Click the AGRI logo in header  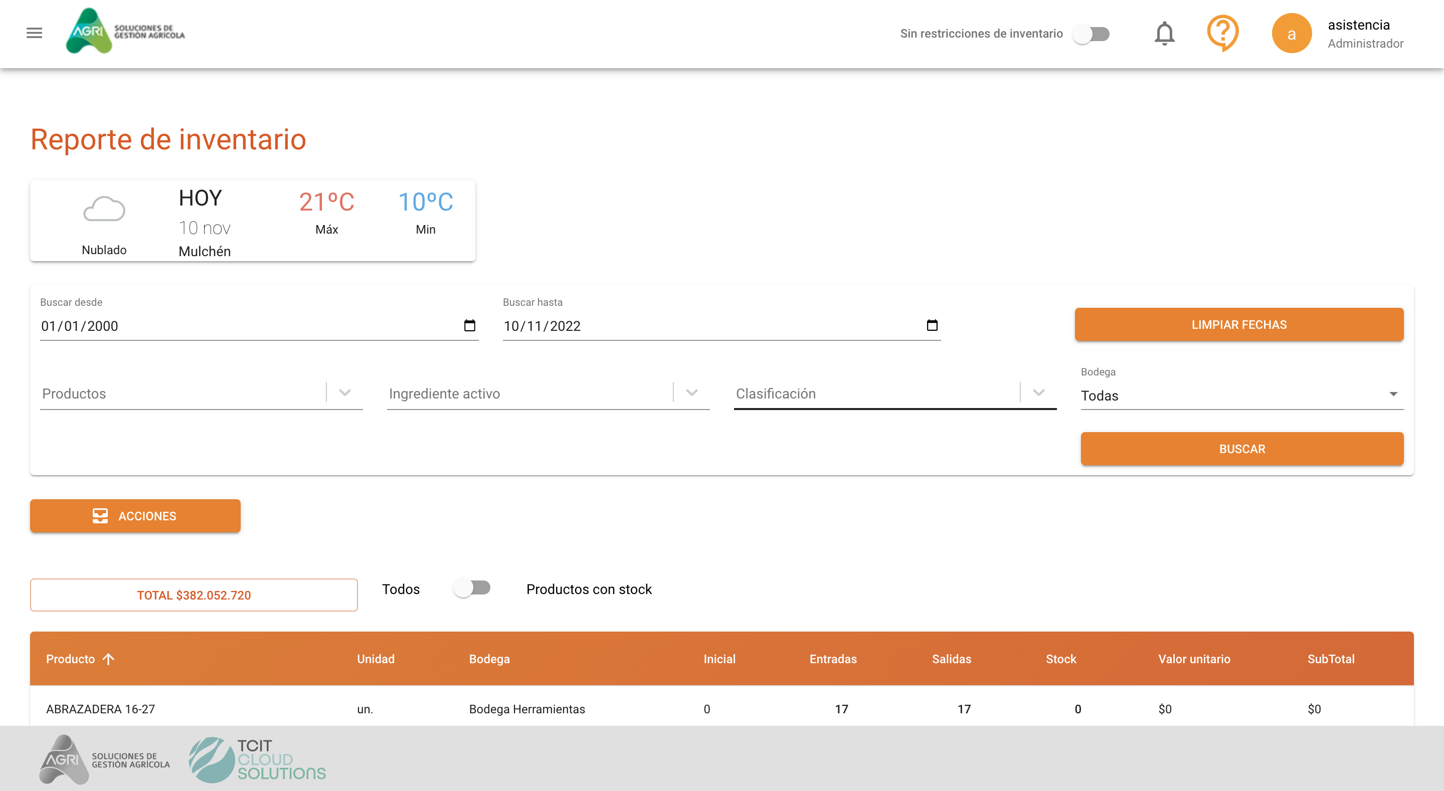tap(125, 32)
